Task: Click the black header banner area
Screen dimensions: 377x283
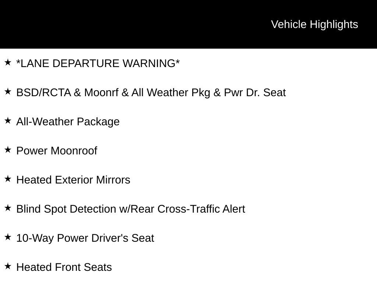Action: coord(188,24)
